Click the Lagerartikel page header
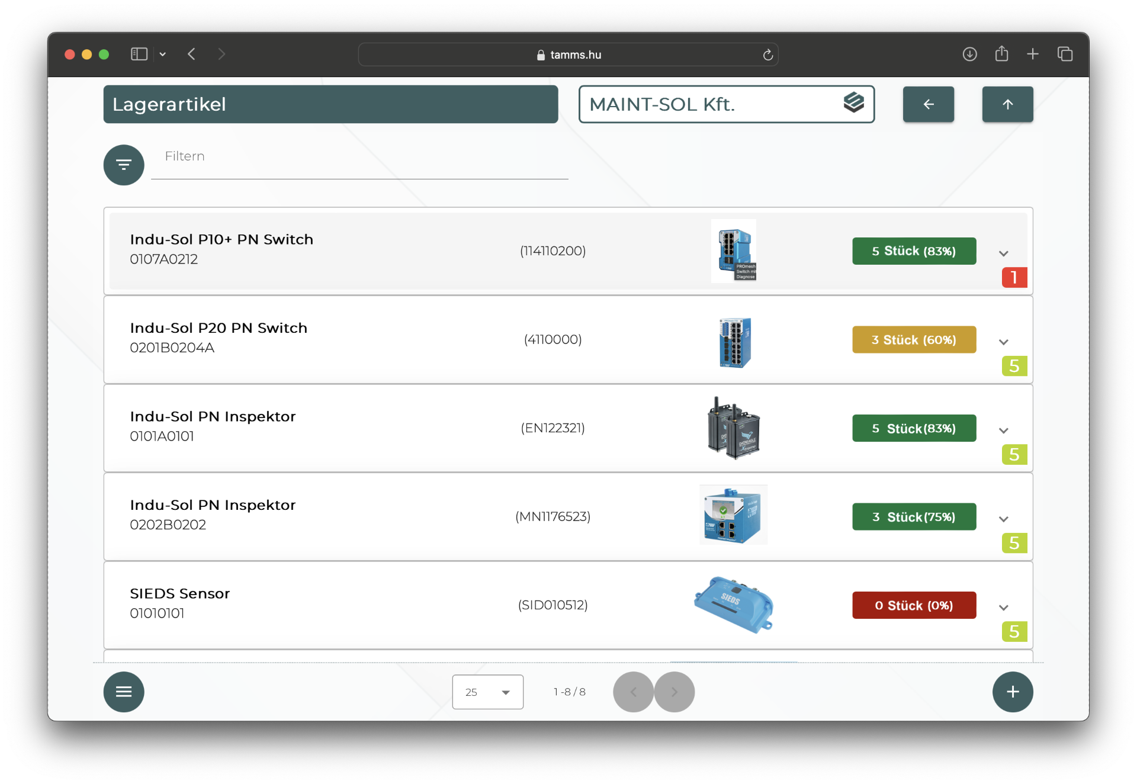 tap(330, 104)
